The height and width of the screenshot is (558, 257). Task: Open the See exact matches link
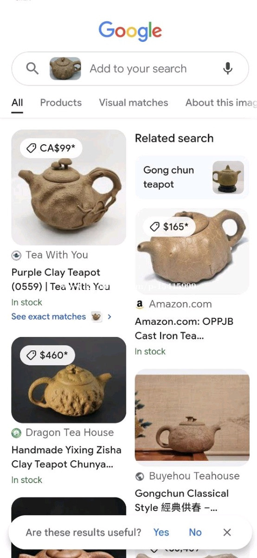49,316
